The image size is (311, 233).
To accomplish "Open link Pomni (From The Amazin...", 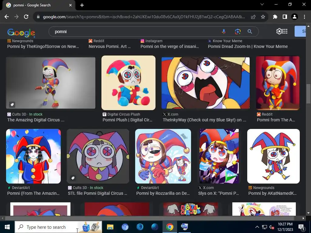I will (33, 193).
